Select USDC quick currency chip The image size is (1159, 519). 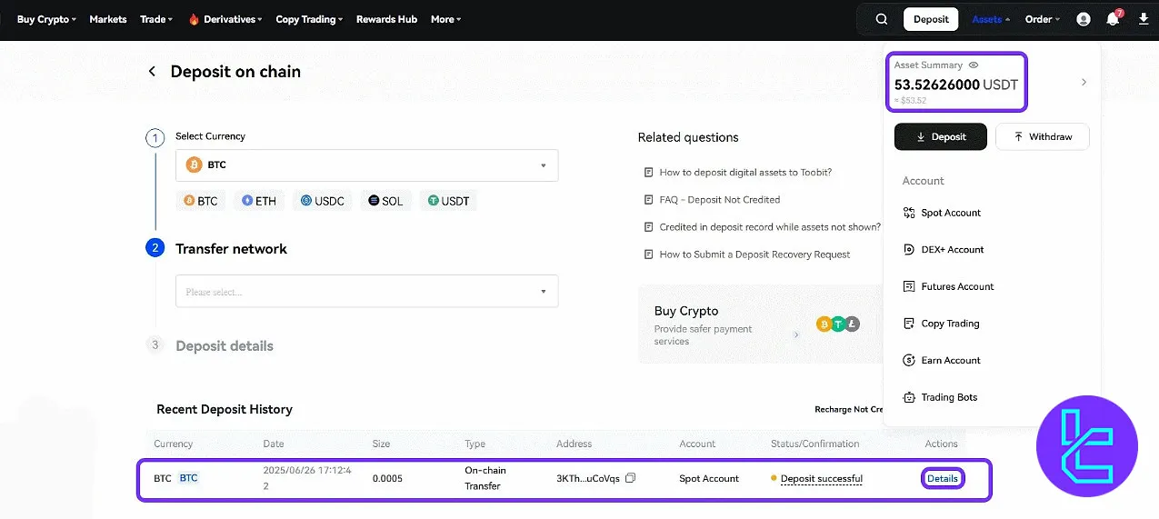point(323,201)
